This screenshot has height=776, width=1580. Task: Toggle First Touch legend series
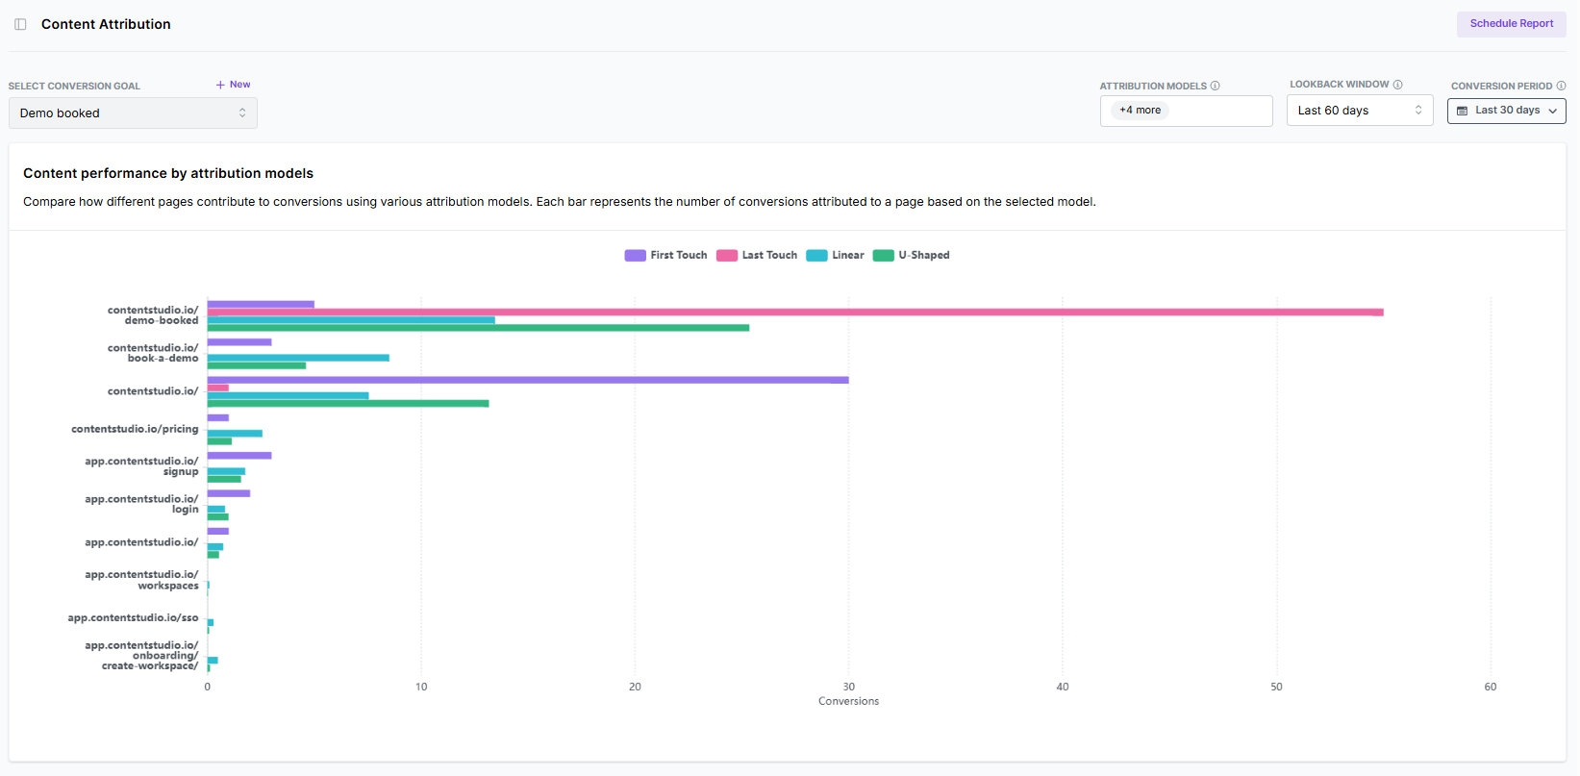point(665,256)
